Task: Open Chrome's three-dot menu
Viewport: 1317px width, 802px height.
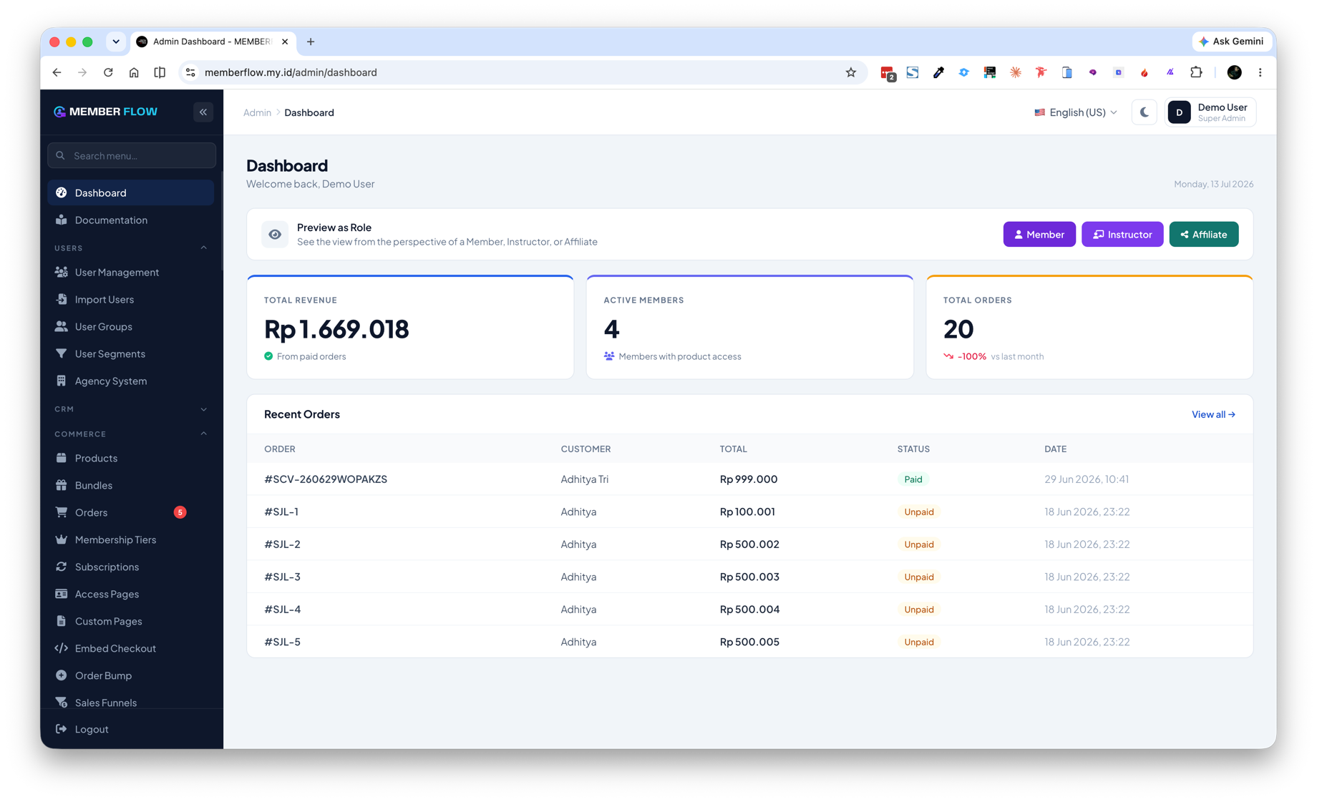Action: pyautogui.click(x=1260, y=72)
